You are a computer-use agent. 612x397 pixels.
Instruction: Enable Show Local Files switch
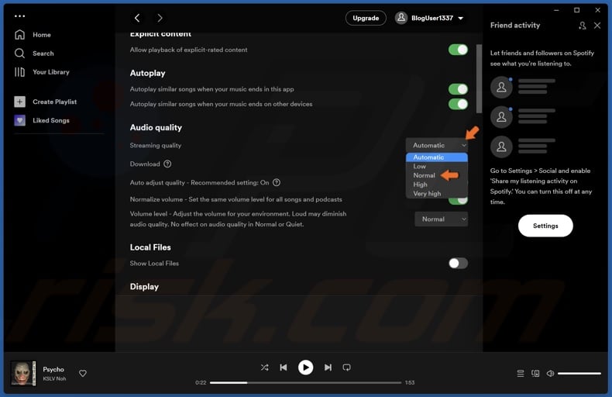point(458,263)
